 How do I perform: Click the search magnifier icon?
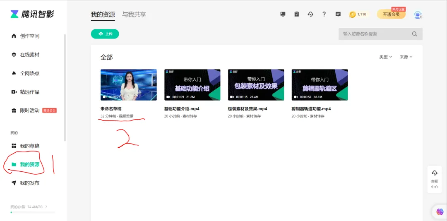coord(414,34)
